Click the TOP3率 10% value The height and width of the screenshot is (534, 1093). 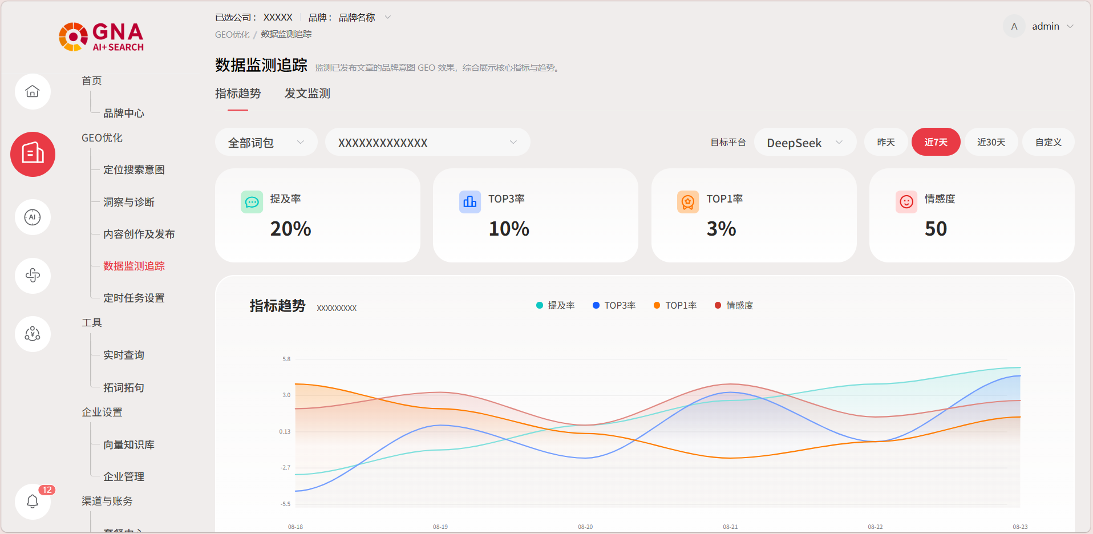pos(509,229)
